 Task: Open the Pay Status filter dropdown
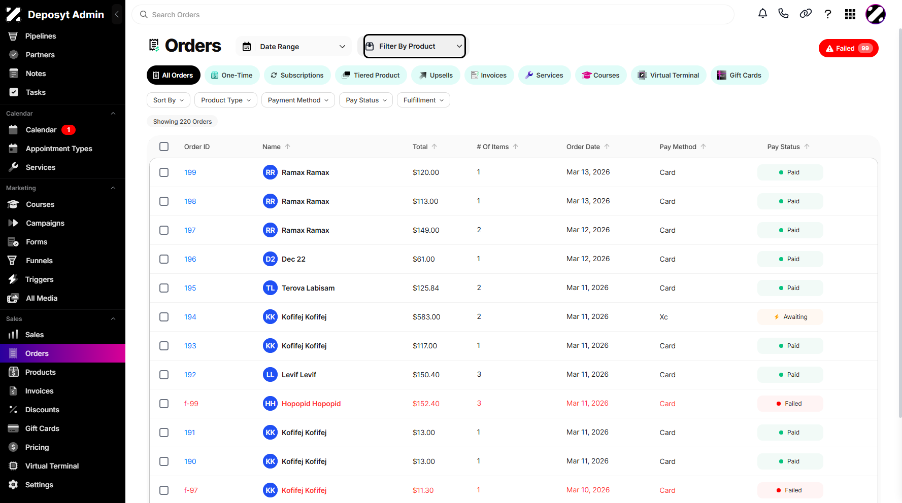(366, 100)
